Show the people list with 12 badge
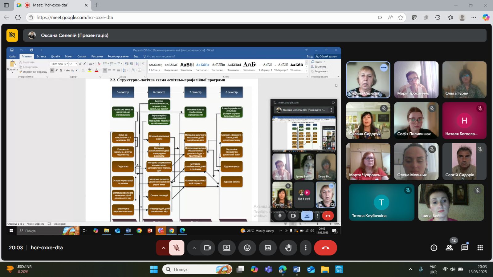Screen dimensions: 493x277 coord(449,248)
